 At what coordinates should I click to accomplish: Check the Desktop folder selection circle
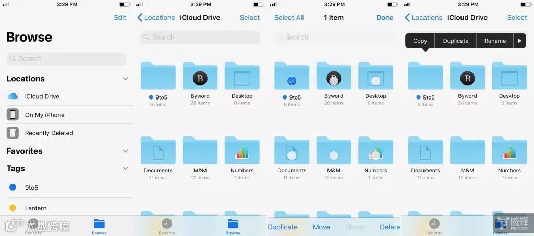point(375,81)
